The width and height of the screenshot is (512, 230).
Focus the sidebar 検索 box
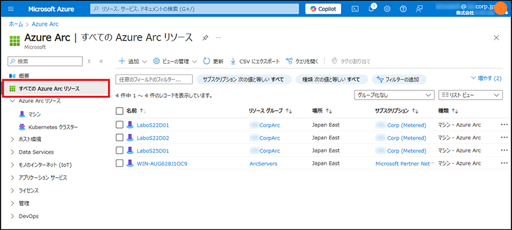(45, 61)
